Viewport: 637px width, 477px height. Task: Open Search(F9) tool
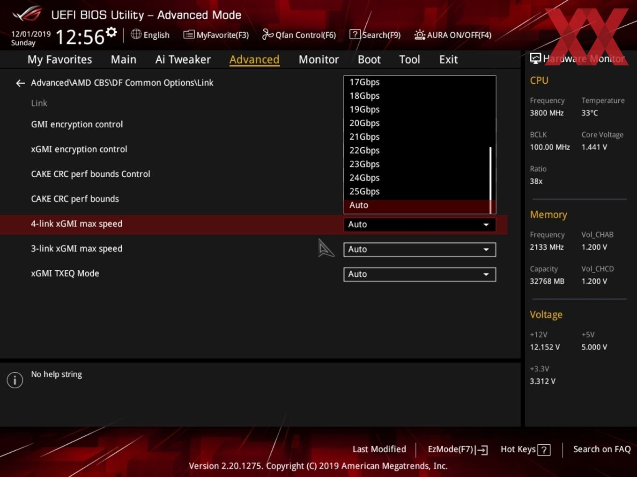point(375,35)
